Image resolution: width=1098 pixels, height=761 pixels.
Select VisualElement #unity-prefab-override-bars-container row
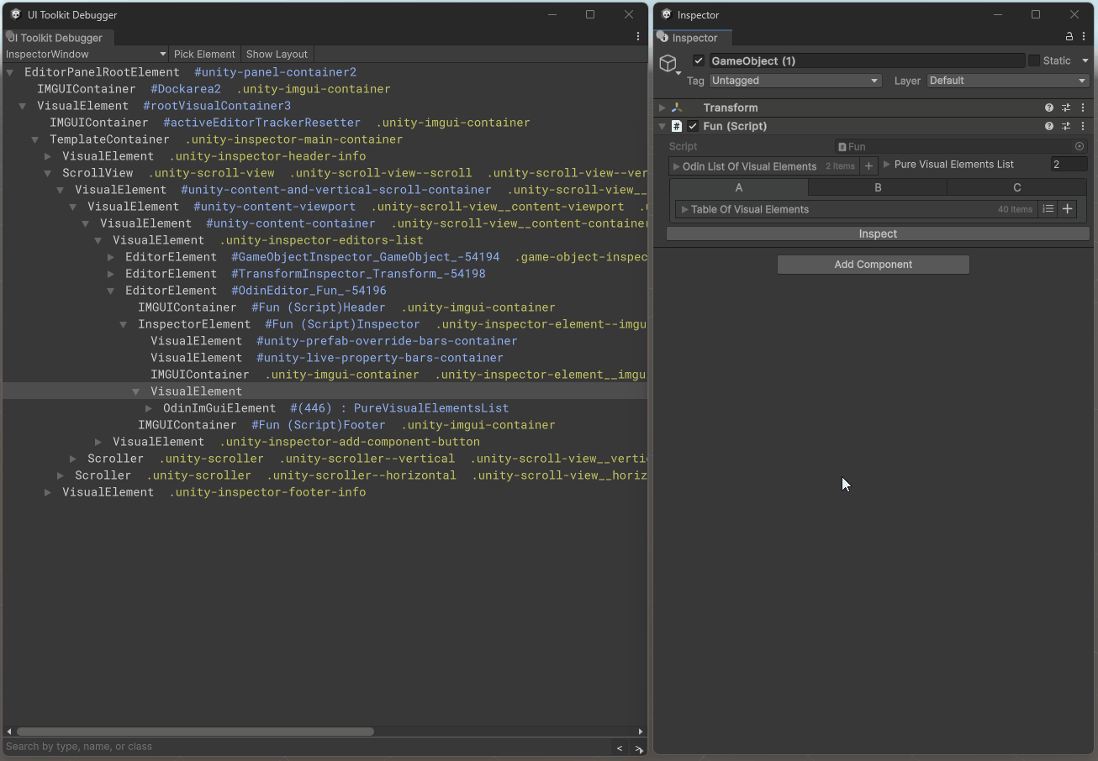(325, 341)
